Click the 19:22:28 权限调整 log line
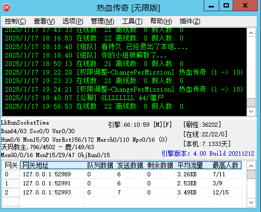 pos(124,72)
